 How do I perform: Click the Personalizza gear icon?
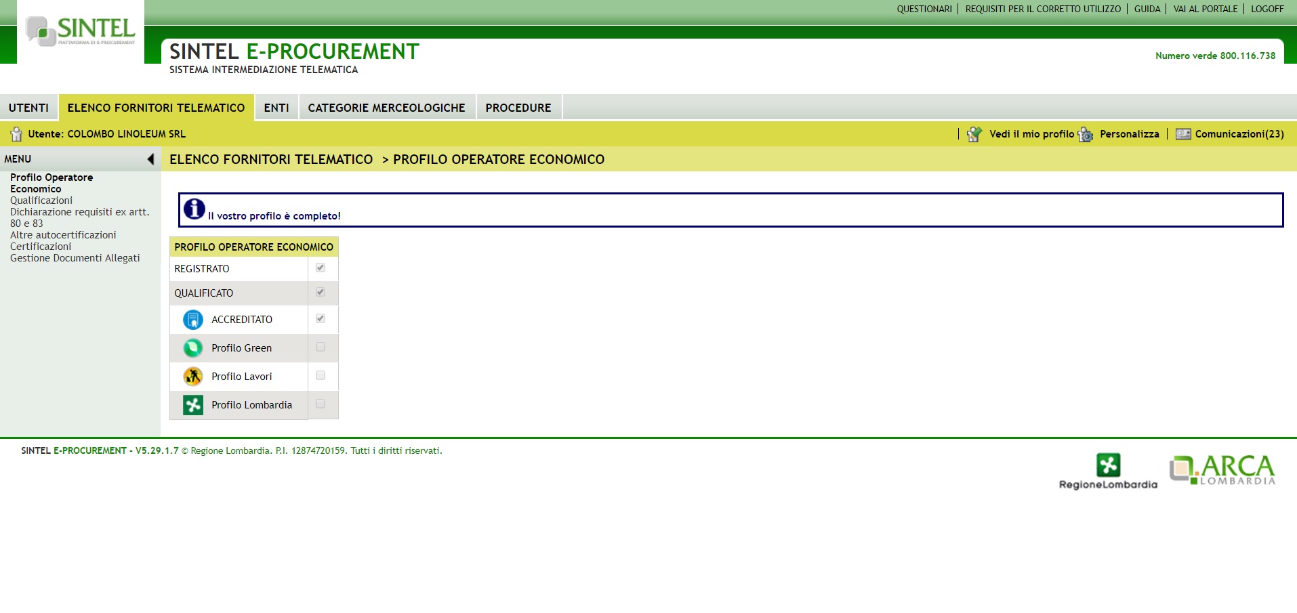coord(1086,134)
